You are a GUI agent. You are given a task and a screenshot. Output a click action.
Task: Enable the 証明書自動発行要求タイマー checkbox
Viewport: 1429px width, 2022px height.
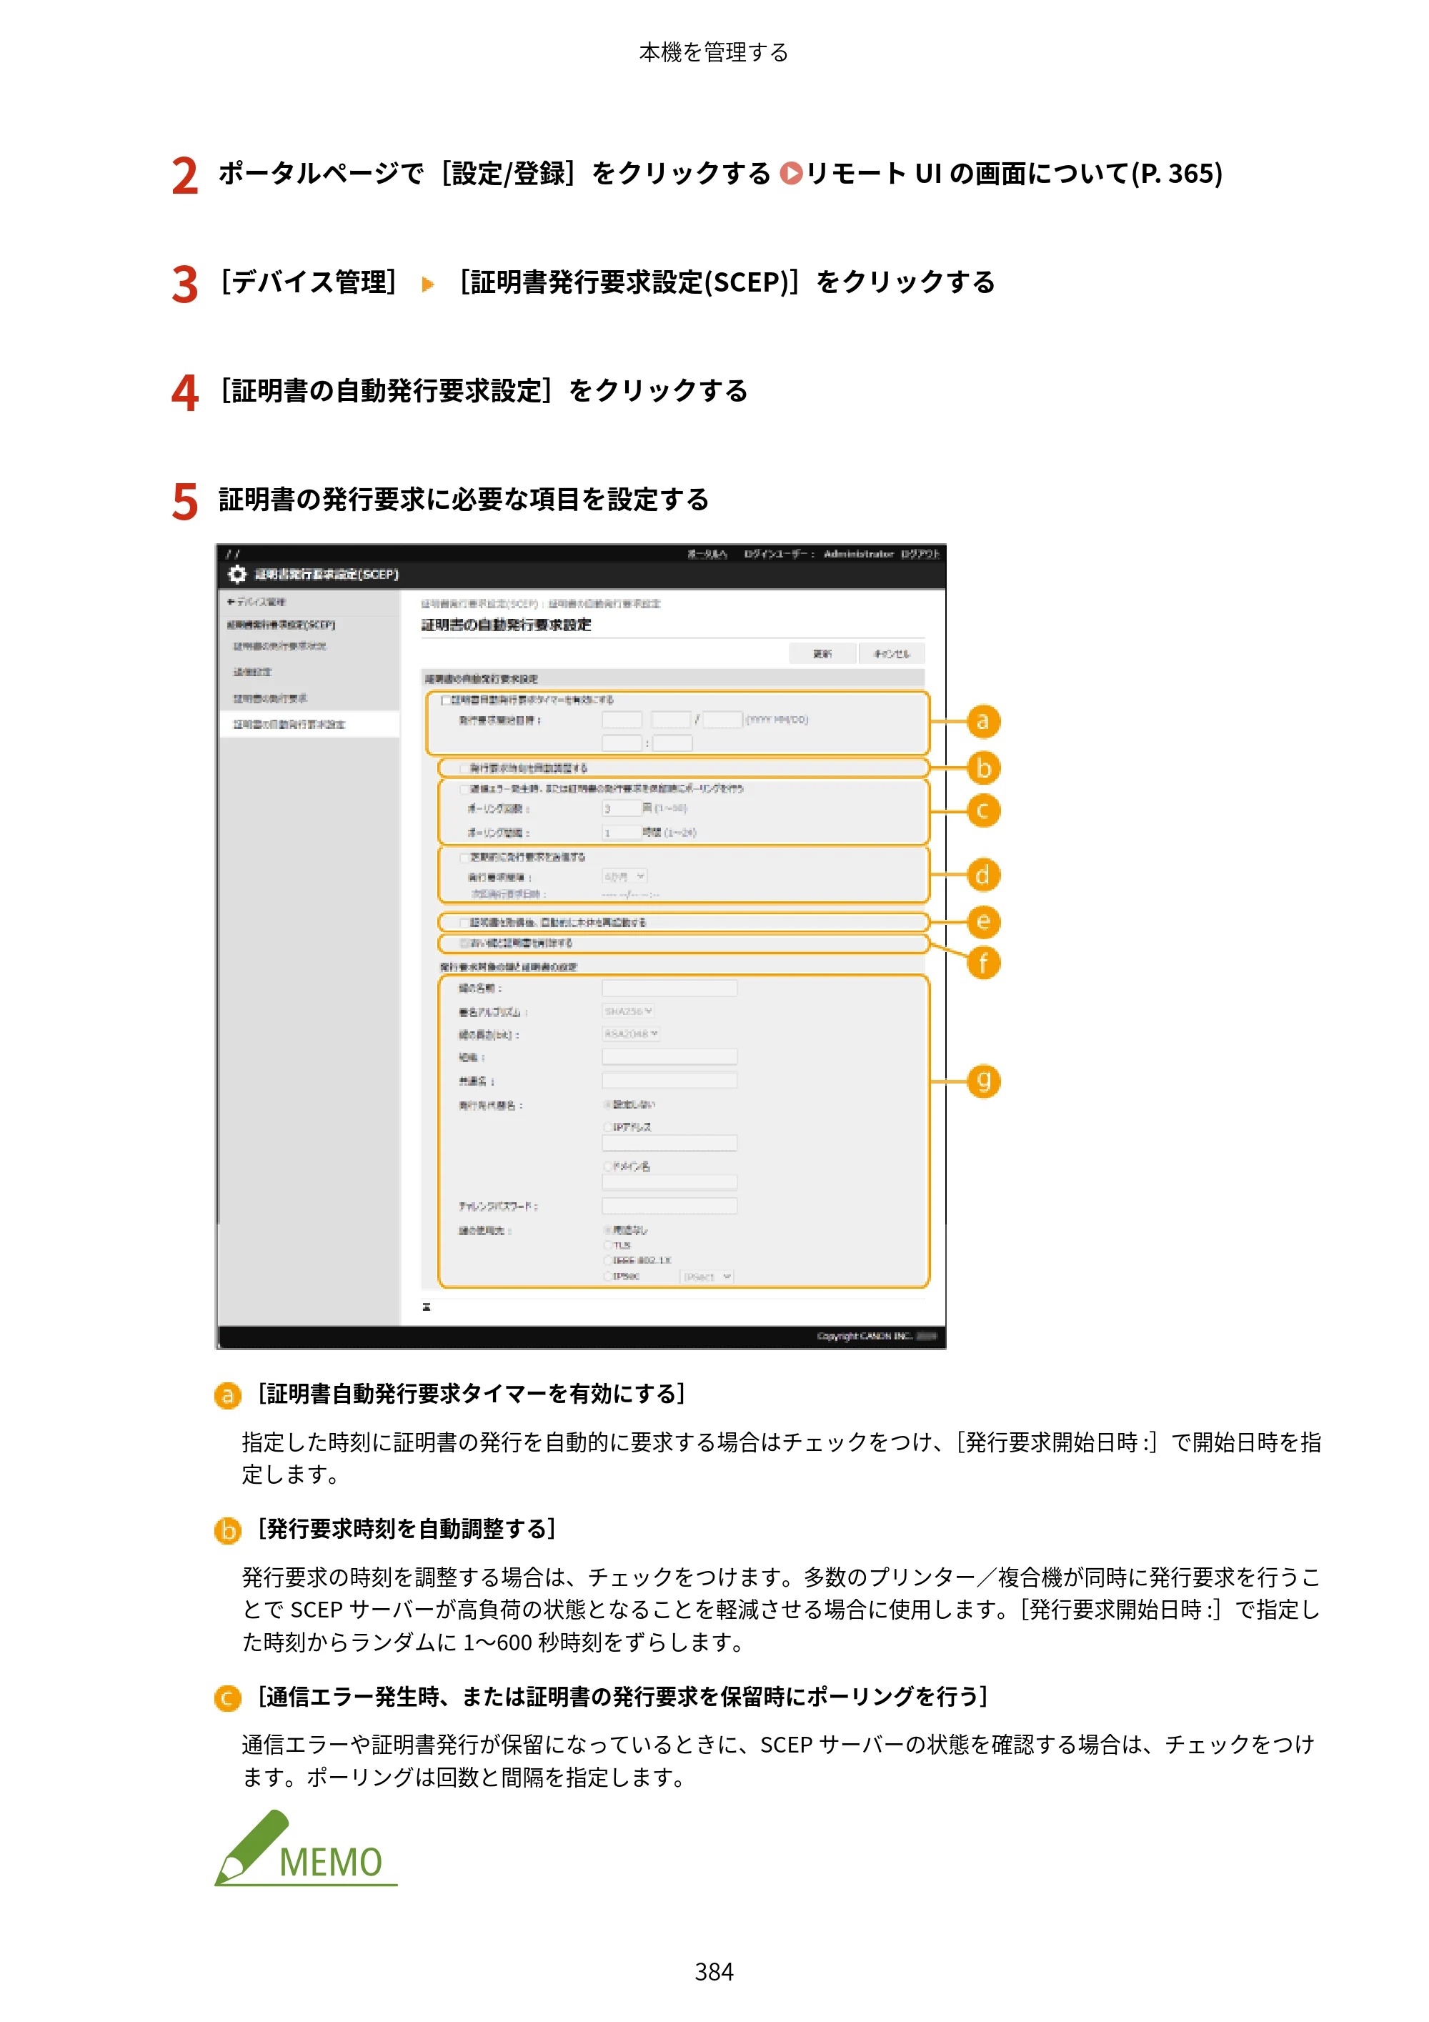pos(446,700)
